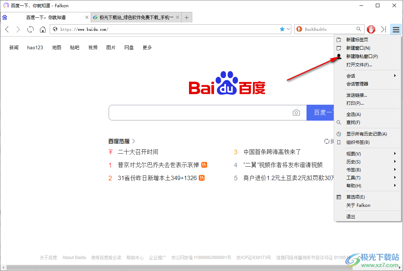Open 显示所有历史记录(A)
This screenshot has height=271, width=403.
point(367,134)
